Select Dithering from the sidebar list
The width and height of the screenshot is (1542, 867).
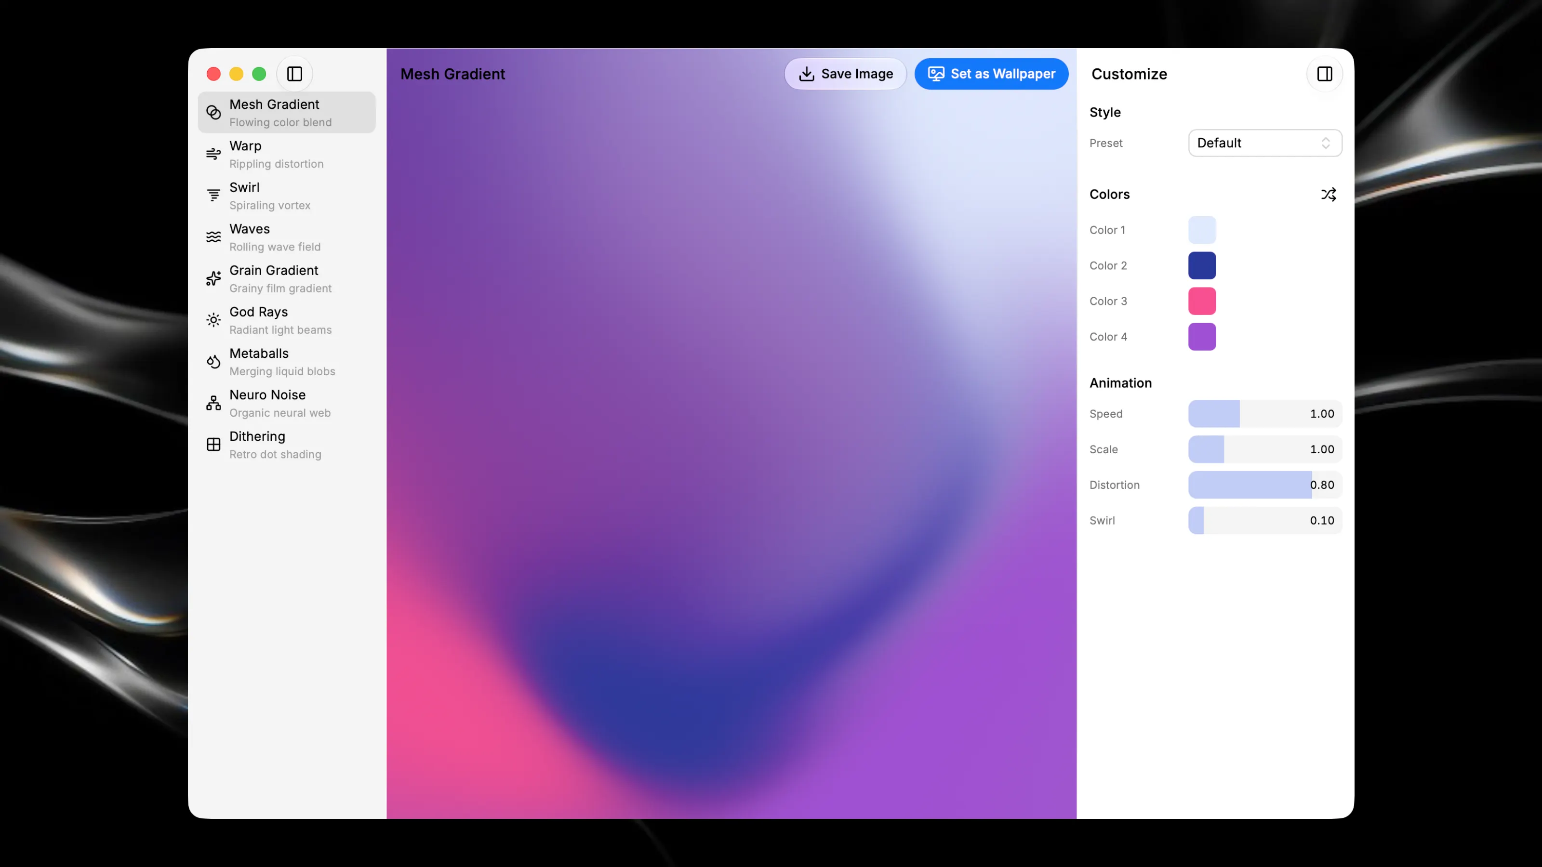[x=257, y=436]
